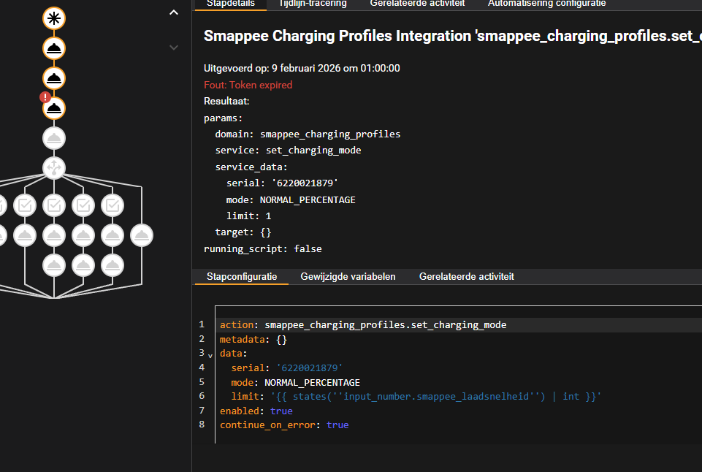Select the Stapconfiguratie tab
The width and height of the screenshot is (702, 472).
[242, 277]
